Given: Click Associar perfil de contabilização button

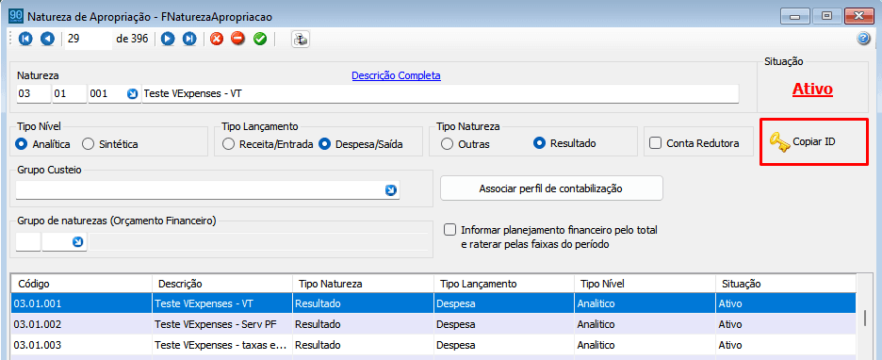Looking at the screenshot, I should click(551, 188).
